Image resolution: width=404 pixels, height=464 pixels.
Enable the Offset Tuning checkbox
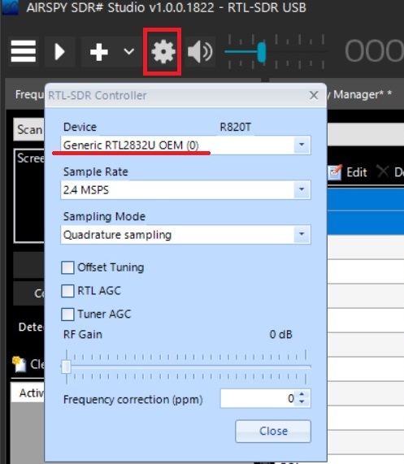pos(67,267)
